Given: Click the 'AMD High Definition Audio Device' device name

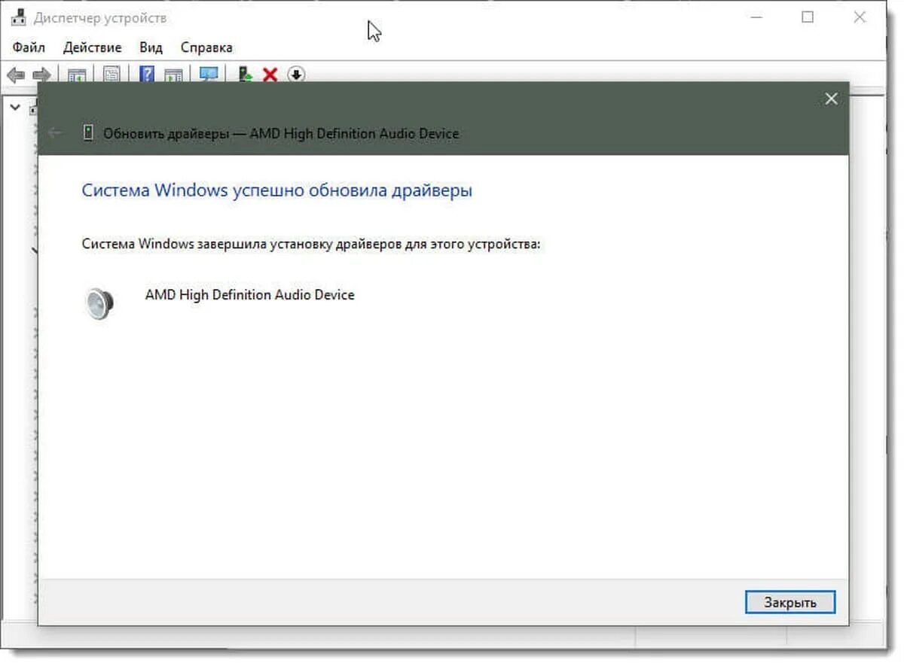Looking at the screenshot, I should pyautogui.click(x=249, y=295).
